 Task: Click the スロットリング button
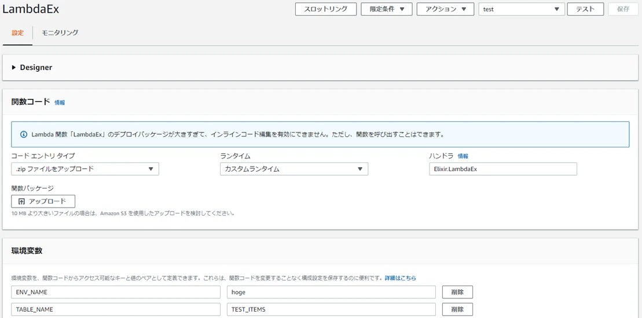coord(326,9)
